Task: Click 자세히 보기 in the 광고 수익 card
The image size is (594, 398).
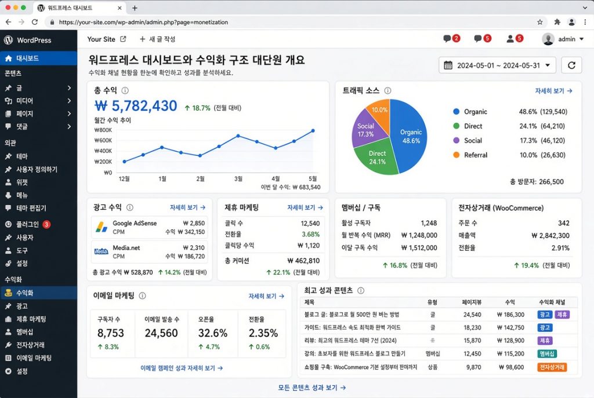Action: (x=187, y=207)
